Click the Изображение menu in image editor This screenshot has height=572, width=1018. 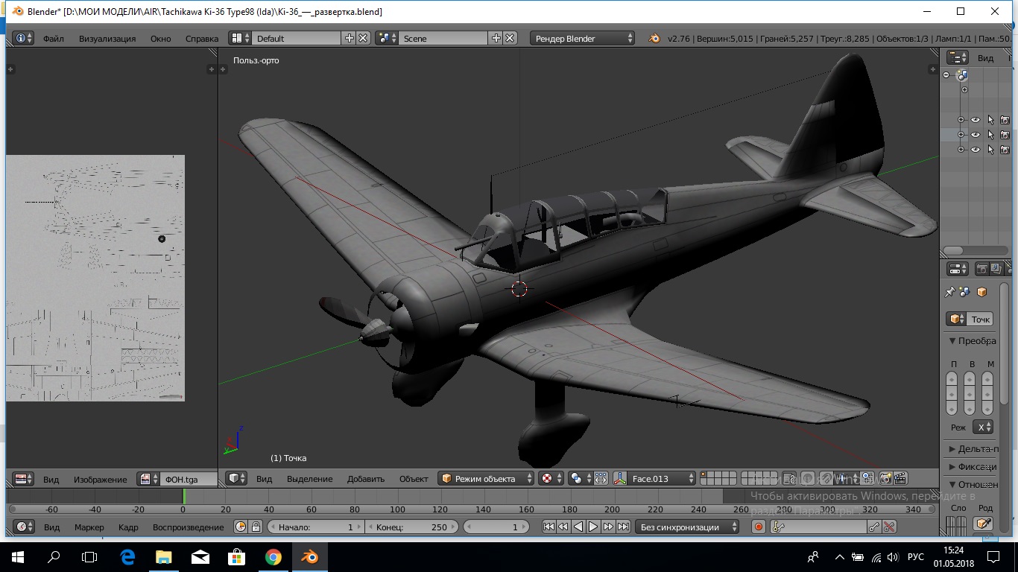[x=100, y=479]
